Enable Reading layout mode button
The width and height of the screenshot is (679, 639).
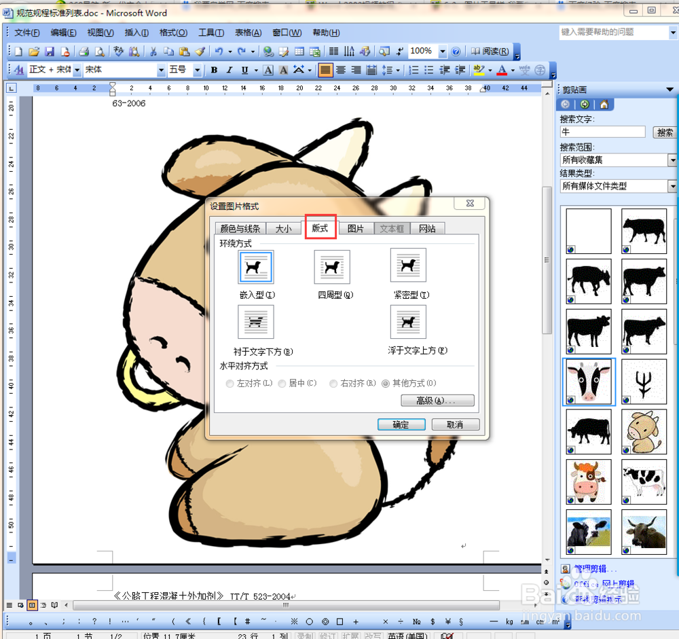[490, 52]
